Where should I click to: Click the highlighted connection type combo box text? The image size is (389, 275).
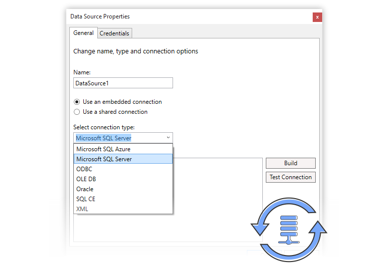point(104,138)
